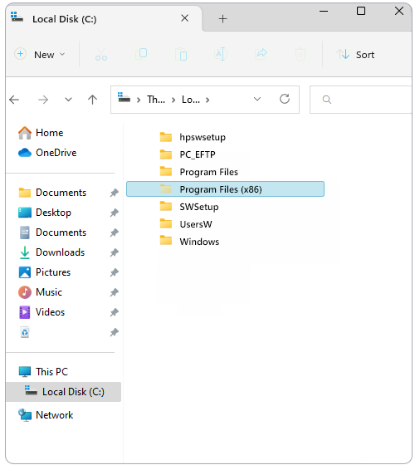Add a new tab with the plus button
The width and height of the screenshot is (415, 465).
[222, 19]
